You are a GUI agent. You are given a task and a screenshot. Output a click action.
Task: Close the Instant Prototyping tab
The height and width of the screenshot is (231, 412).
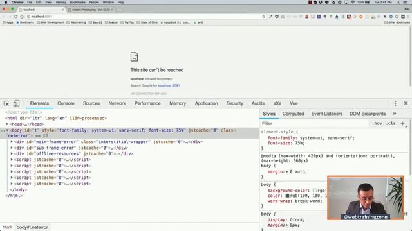point(111,10)
